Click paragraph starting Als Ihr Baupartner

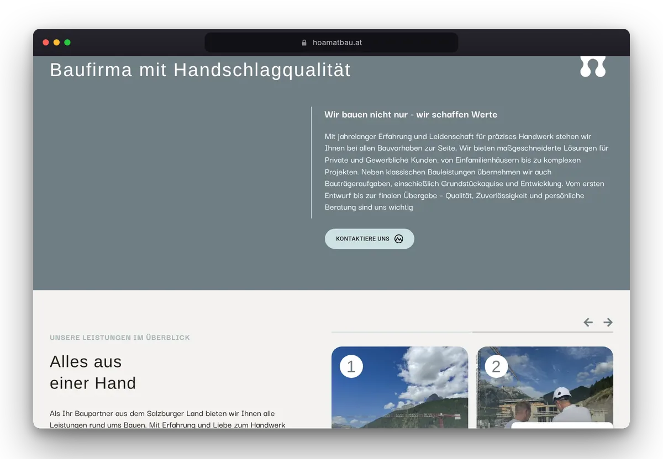point(168,419)
